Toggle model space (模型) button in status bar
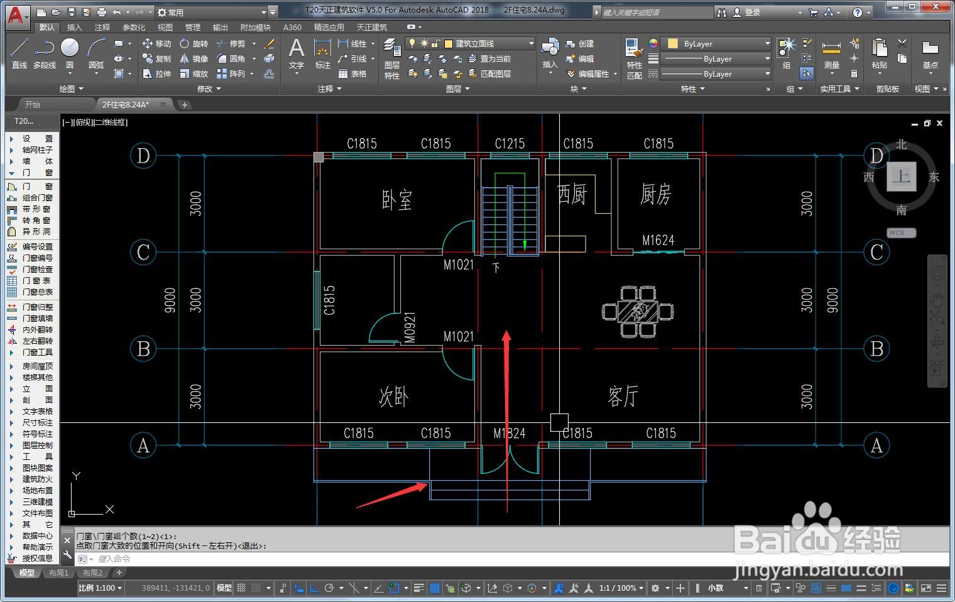This screenshot has height=602, width=955. point(224,588)
